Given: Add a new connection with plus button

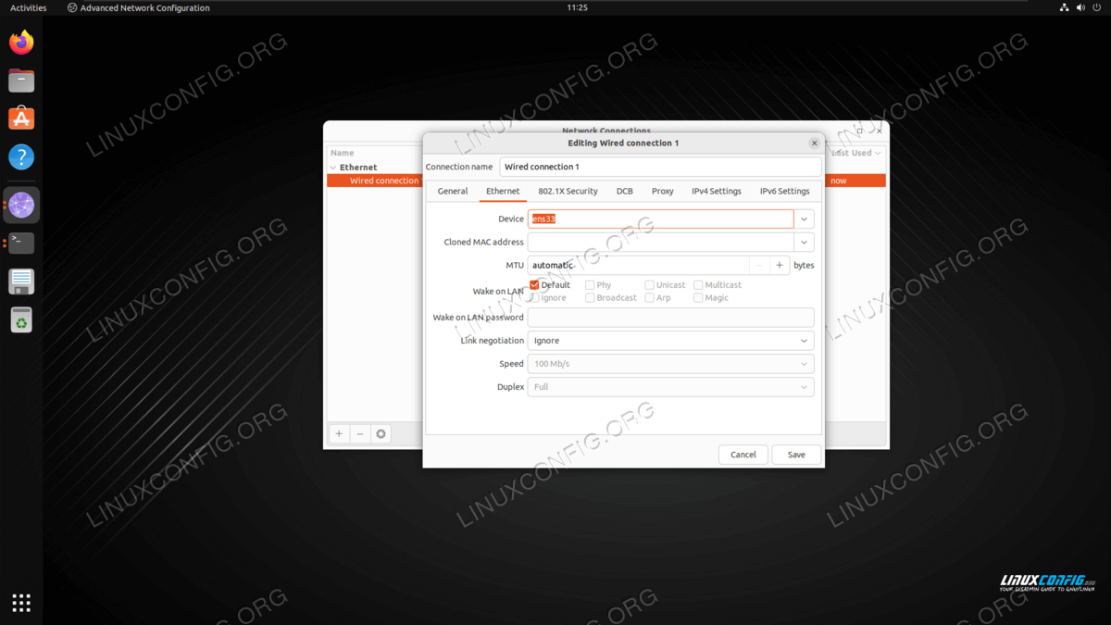Looking at the screenshot, I should point(339,433).
